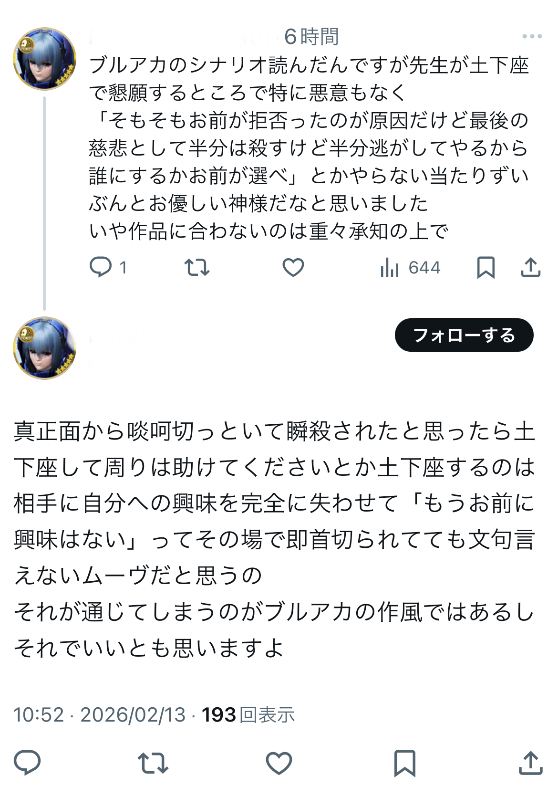
Task: Bookmark the main post
Action: pyautogui.click(x=404, y=762)
